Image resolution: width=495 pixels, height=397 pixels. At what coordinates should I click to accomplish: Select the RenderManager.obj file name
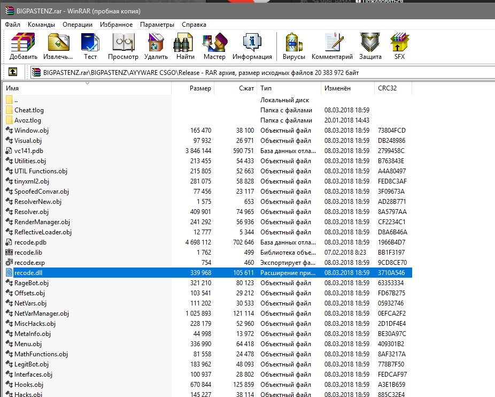click(42, 222)
